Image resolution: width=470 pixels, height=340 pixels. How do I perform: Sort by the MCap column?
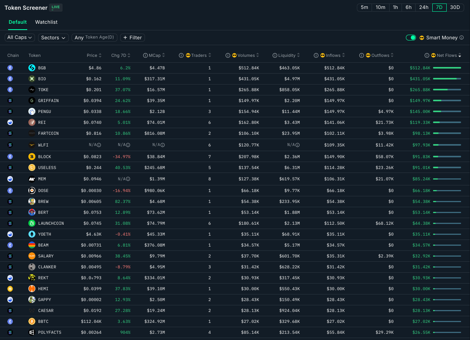[156, 55]
